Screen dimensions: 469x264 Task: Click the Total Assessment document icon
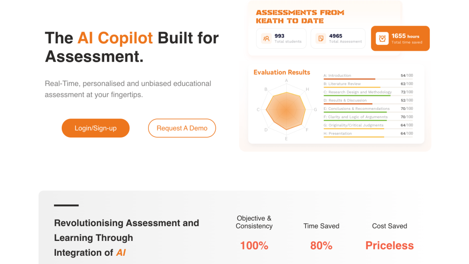321,38
